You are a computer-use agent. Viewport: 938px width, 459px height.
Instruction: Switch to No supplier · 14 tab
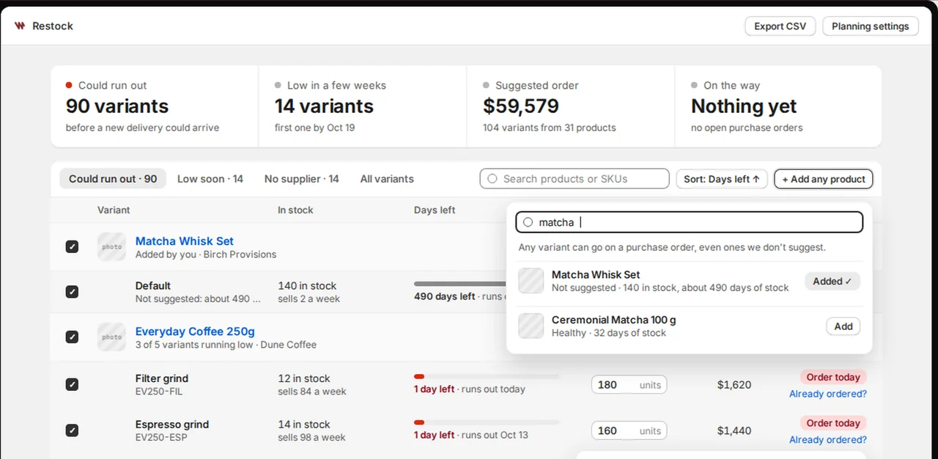click(302, 179)
